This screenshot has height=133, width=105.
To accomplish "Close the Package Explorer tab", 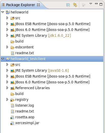I will click(x=38, y=5).
